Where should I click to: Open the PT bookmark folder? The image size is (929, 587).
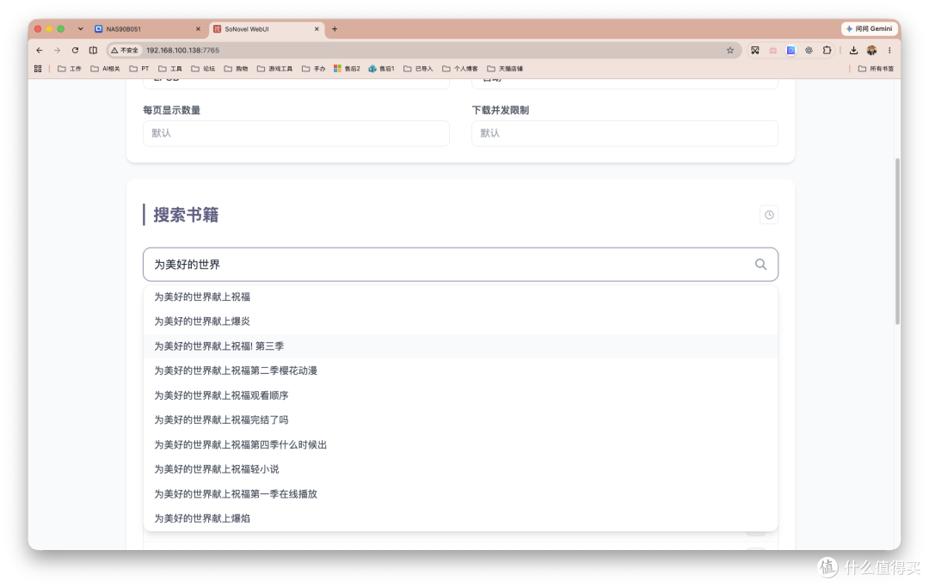click(140, 69)
